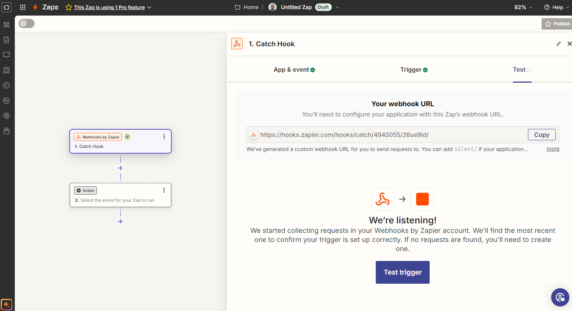Viewport: 572px width, 311px height.
Task: Click the Action badge on step 2
Action: coord(85,190)
